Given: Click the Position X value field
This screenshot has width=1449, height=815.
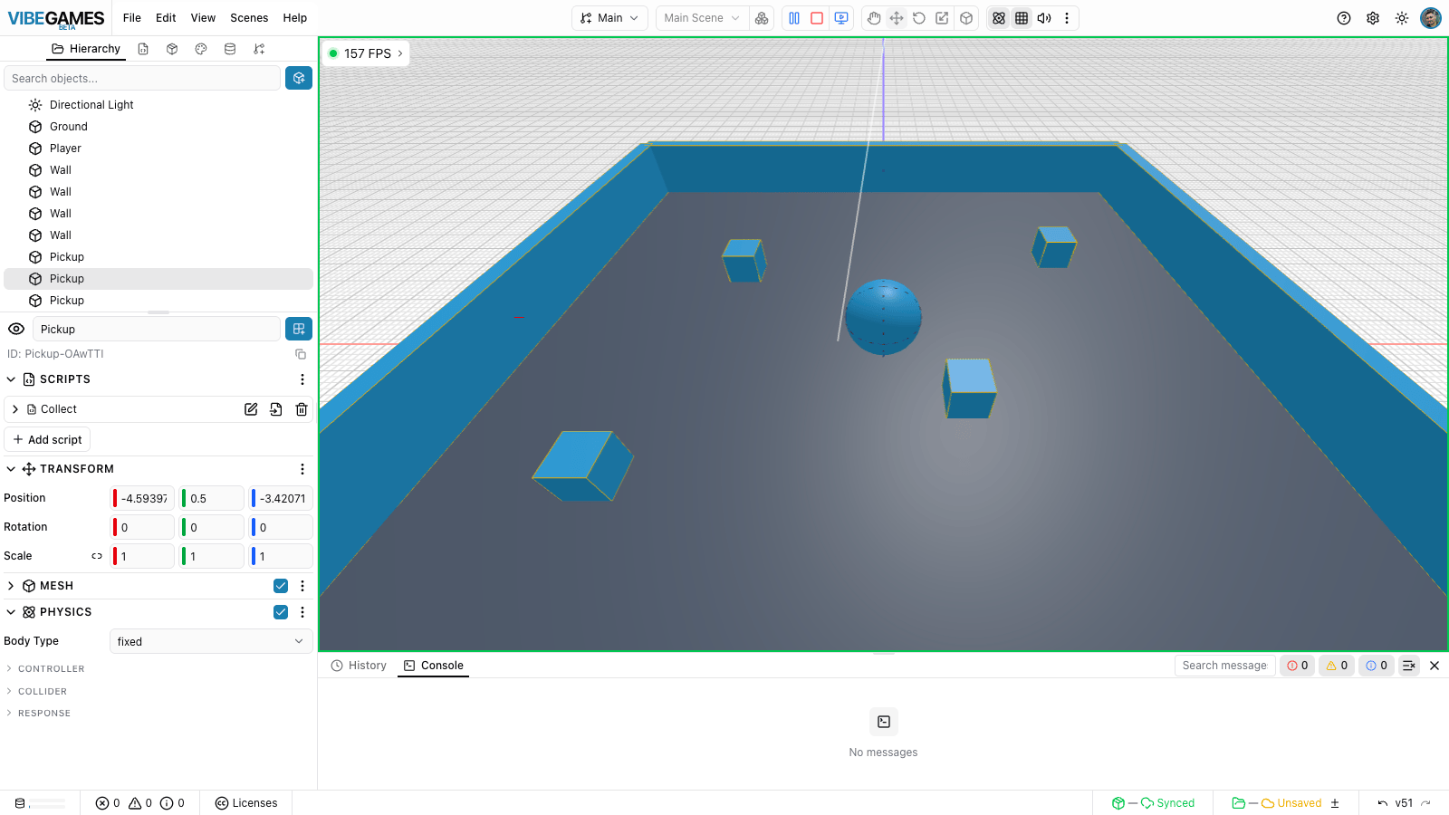Looking at the screenshot, I should point(142,498).
